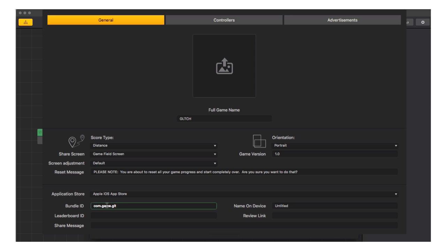This screenshot has height=251, width=446.
Task: Click the Name On Device field
Action: click(334, 206)
